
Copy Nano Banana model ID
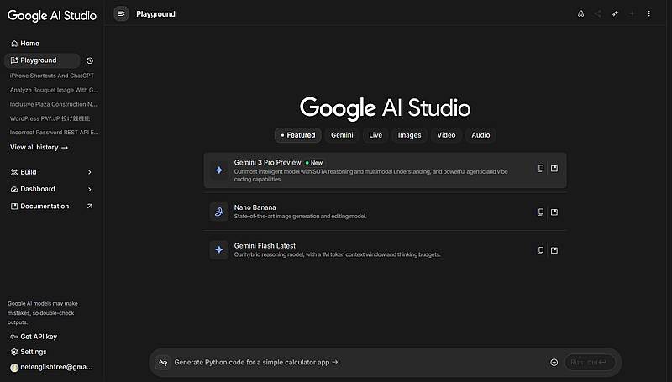[540, 212]
